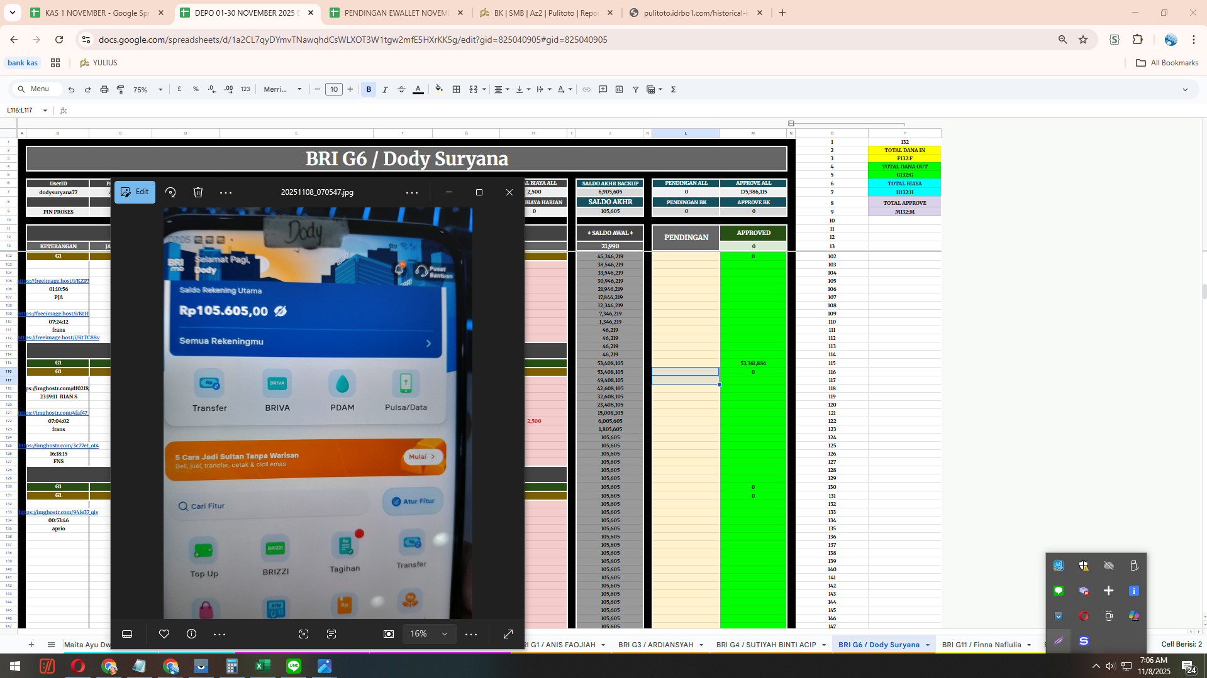Click Edit in the photo viewer
Image resolution: width=1207 pixels, height=678 pixels.
click(135, 192)
